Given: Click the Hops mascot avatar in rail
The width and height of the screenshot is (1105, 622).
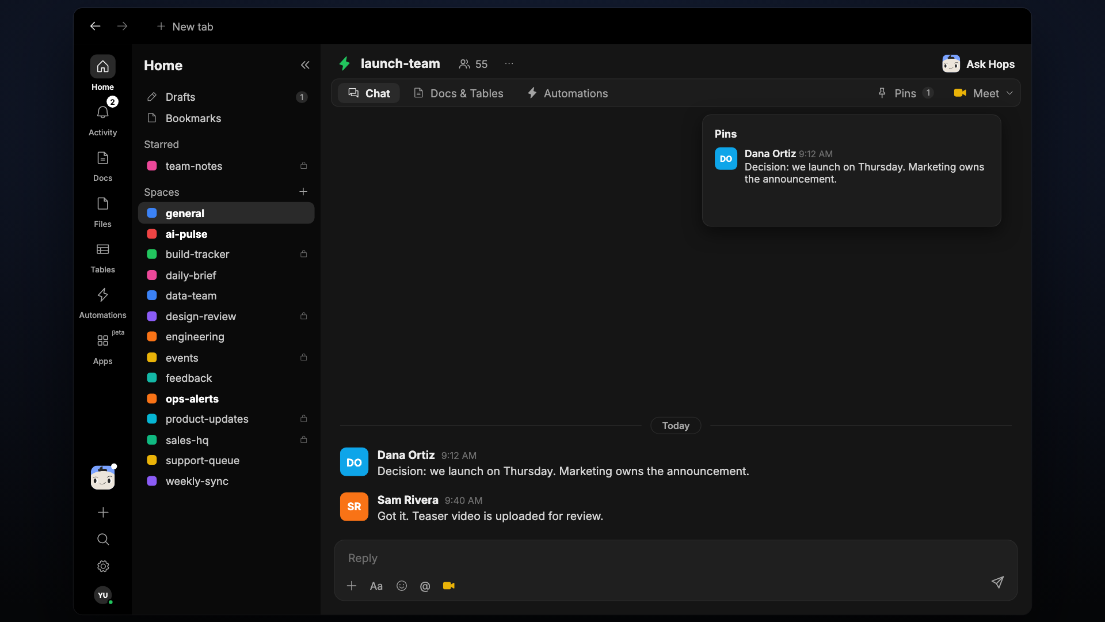Looking at the screenshot, I should pos(103,477).
